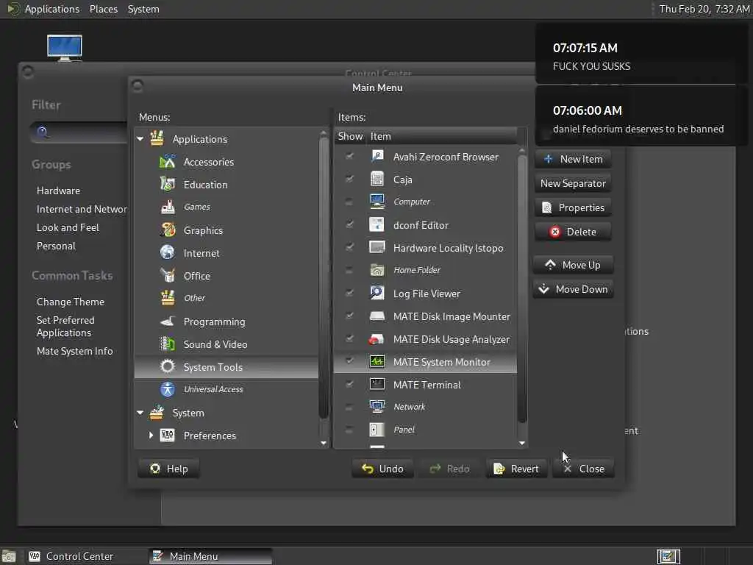753x565 pixels.
Task: Click the Log File Viewer icon
Action: pyautogui.click(x=377, y=293)
